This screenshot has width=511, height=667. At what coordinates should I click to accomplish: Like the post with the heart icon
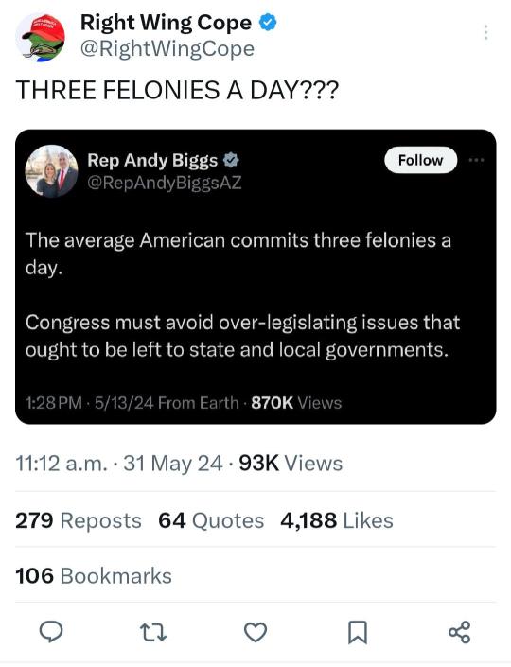[255, 632]
